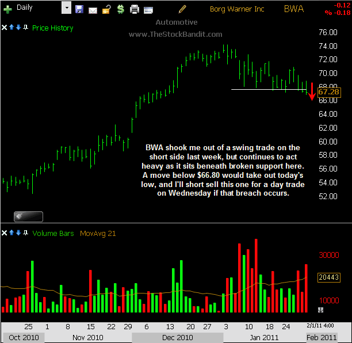Image resolution: width=352 pixels, height=343 pixels.
Task: Click the save floppy disk icon
Action: click(x=79, y=9)
